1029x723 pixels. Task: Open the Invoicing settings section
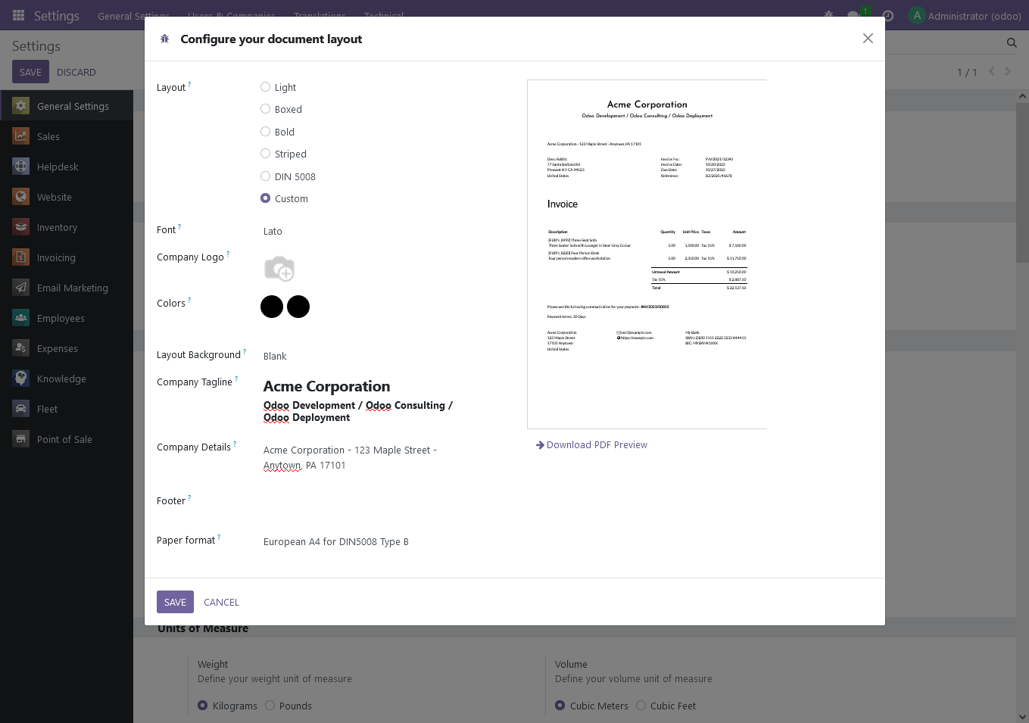[56, 257]
